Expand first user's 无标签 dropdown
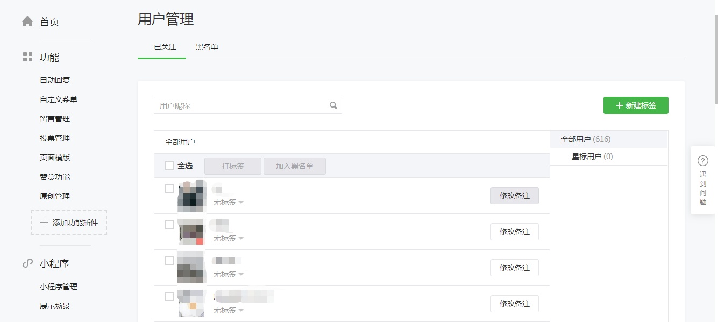The height and width of the screenshot is (322, 718). click(x=229, y=203)
